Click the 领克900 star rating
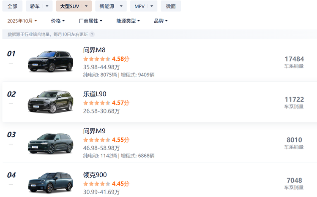This screenshot has height=197, width=317. 97,184
